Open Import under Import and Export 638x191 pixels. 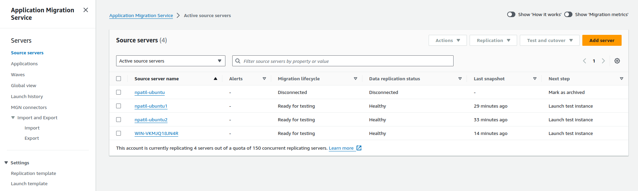[32, 128]
